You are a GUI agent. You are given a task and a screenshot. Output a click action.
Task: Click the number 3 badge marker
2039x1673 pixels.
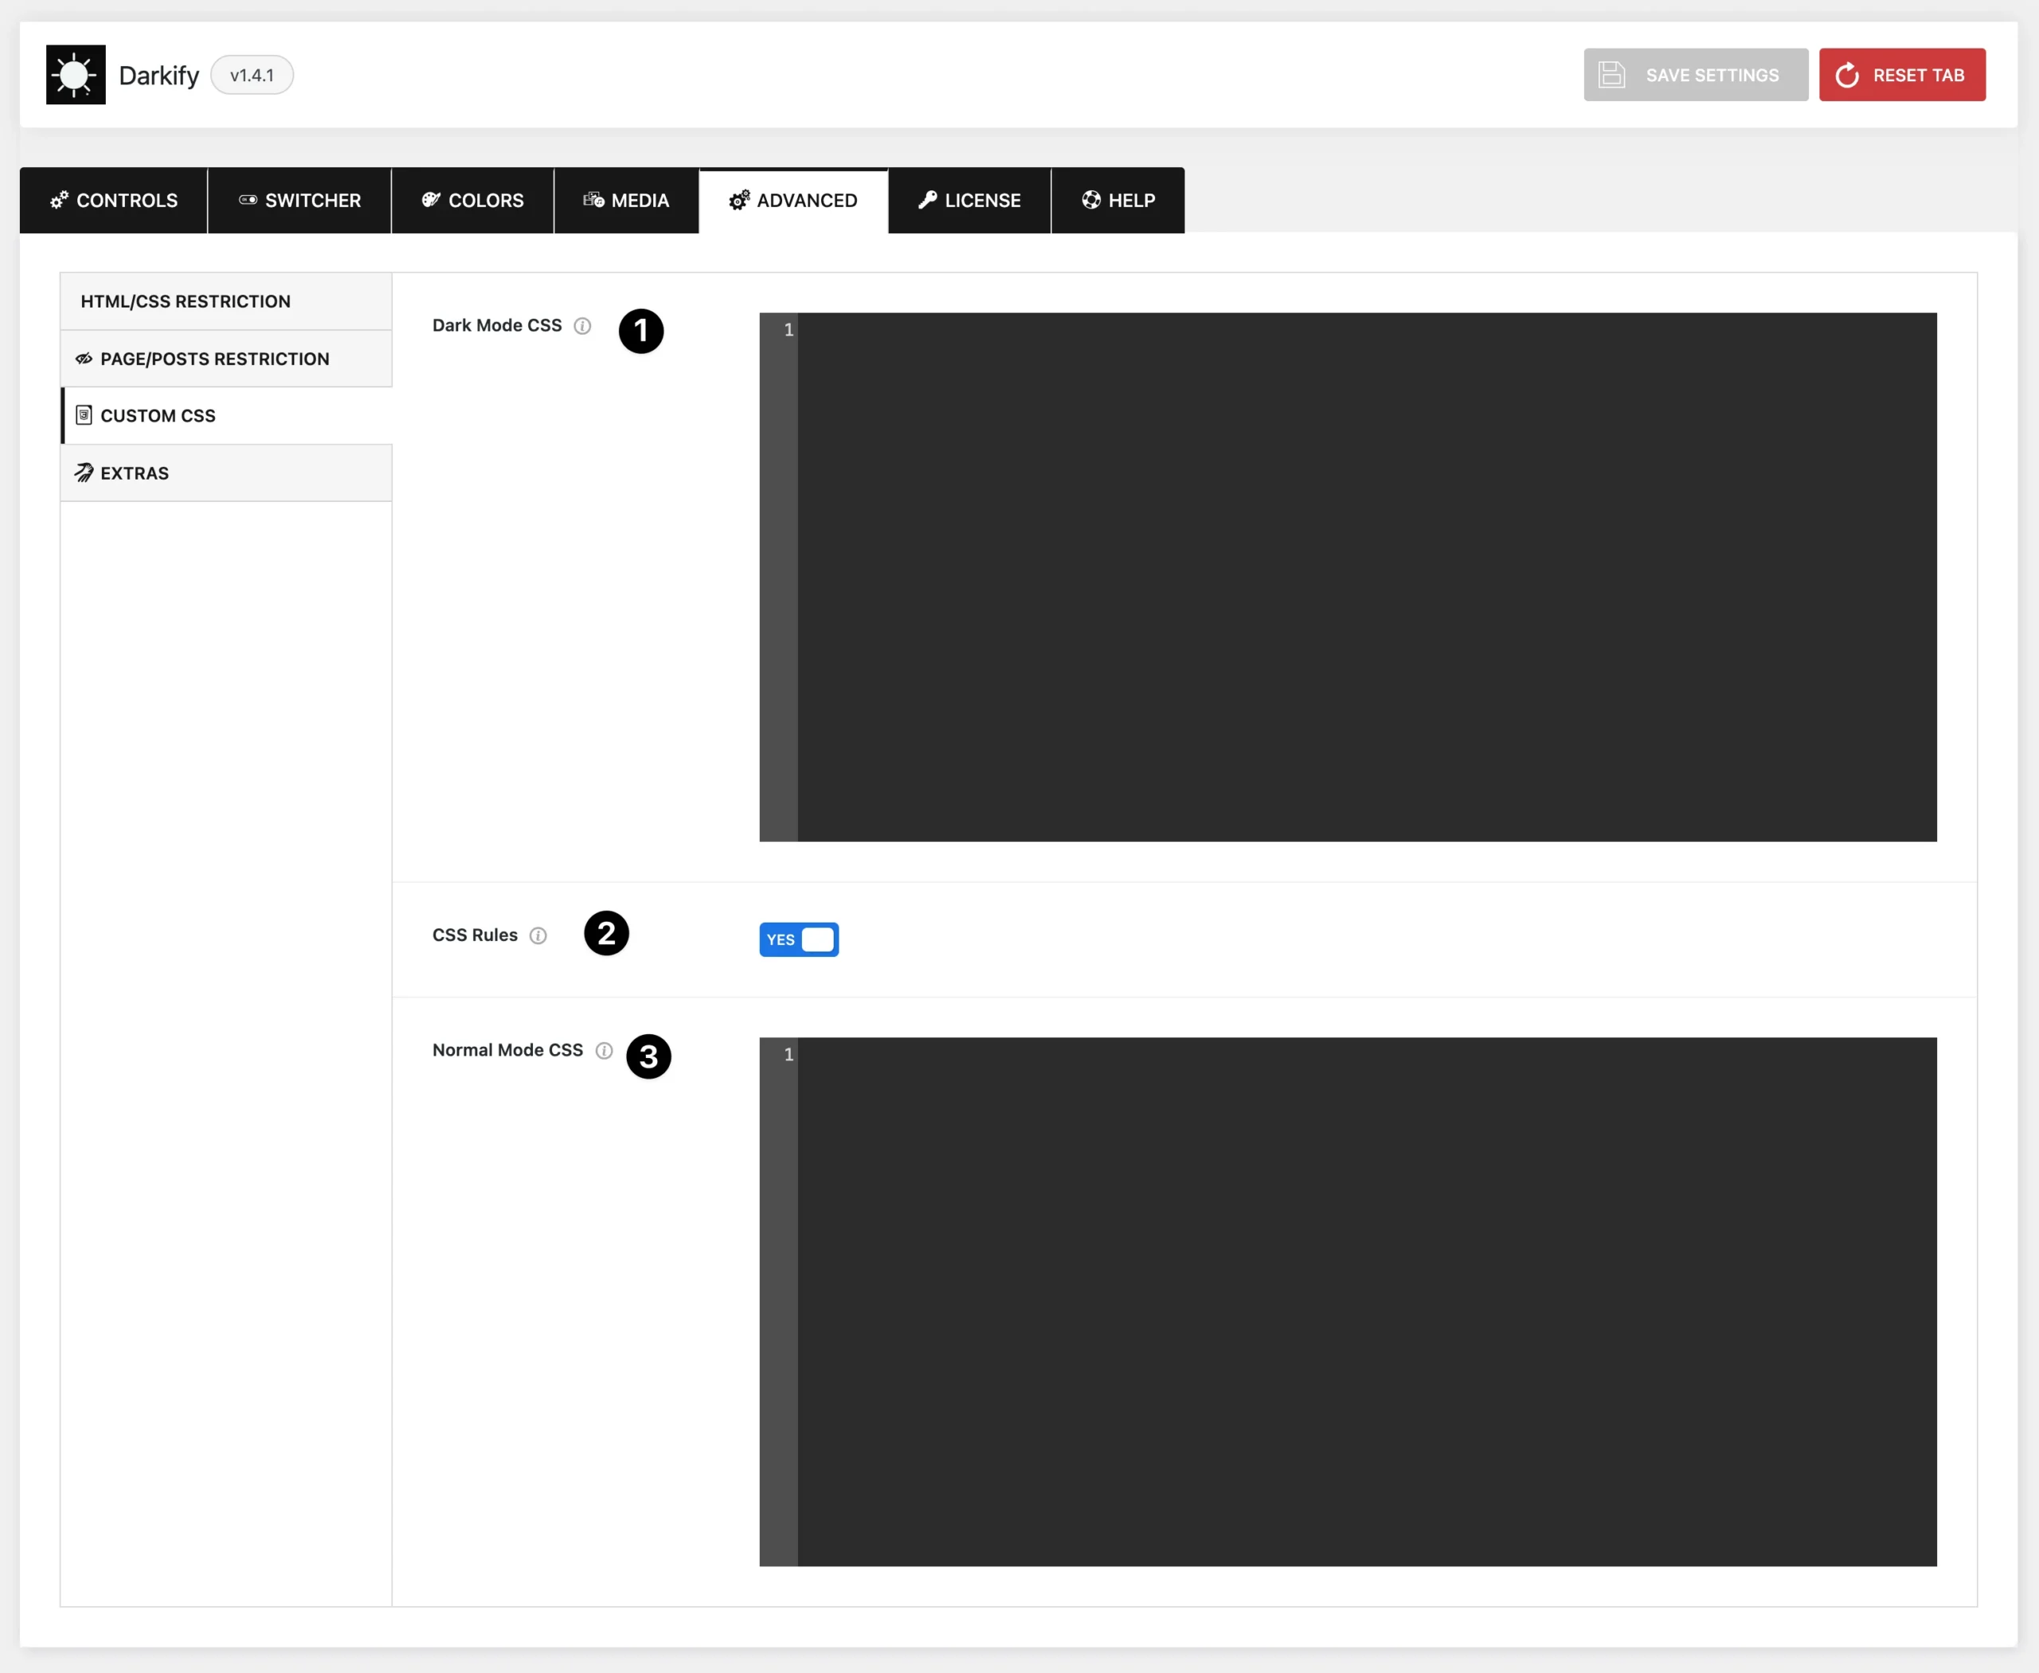(648, 1057)
